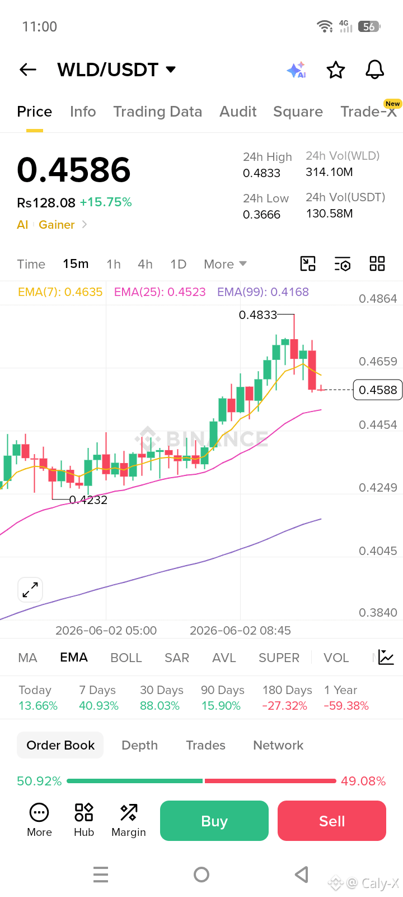Viewport: 403px width, 897px height.
Task: Toggle VOL indicator
Action: point(336,658)
